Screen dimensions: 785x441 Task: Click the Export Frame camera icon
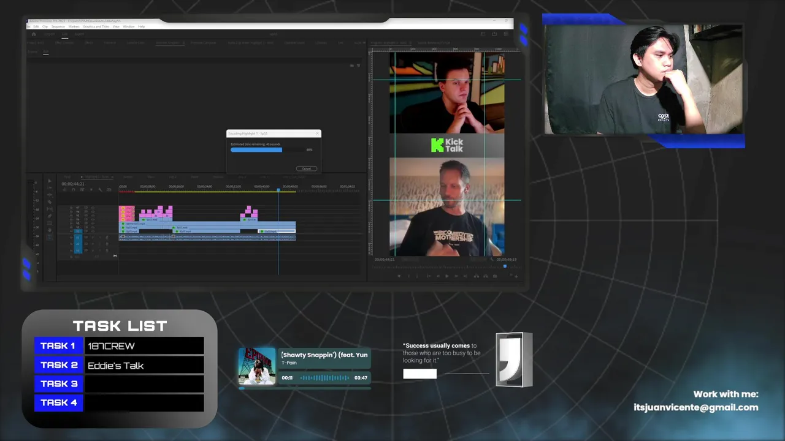point(495,276)
